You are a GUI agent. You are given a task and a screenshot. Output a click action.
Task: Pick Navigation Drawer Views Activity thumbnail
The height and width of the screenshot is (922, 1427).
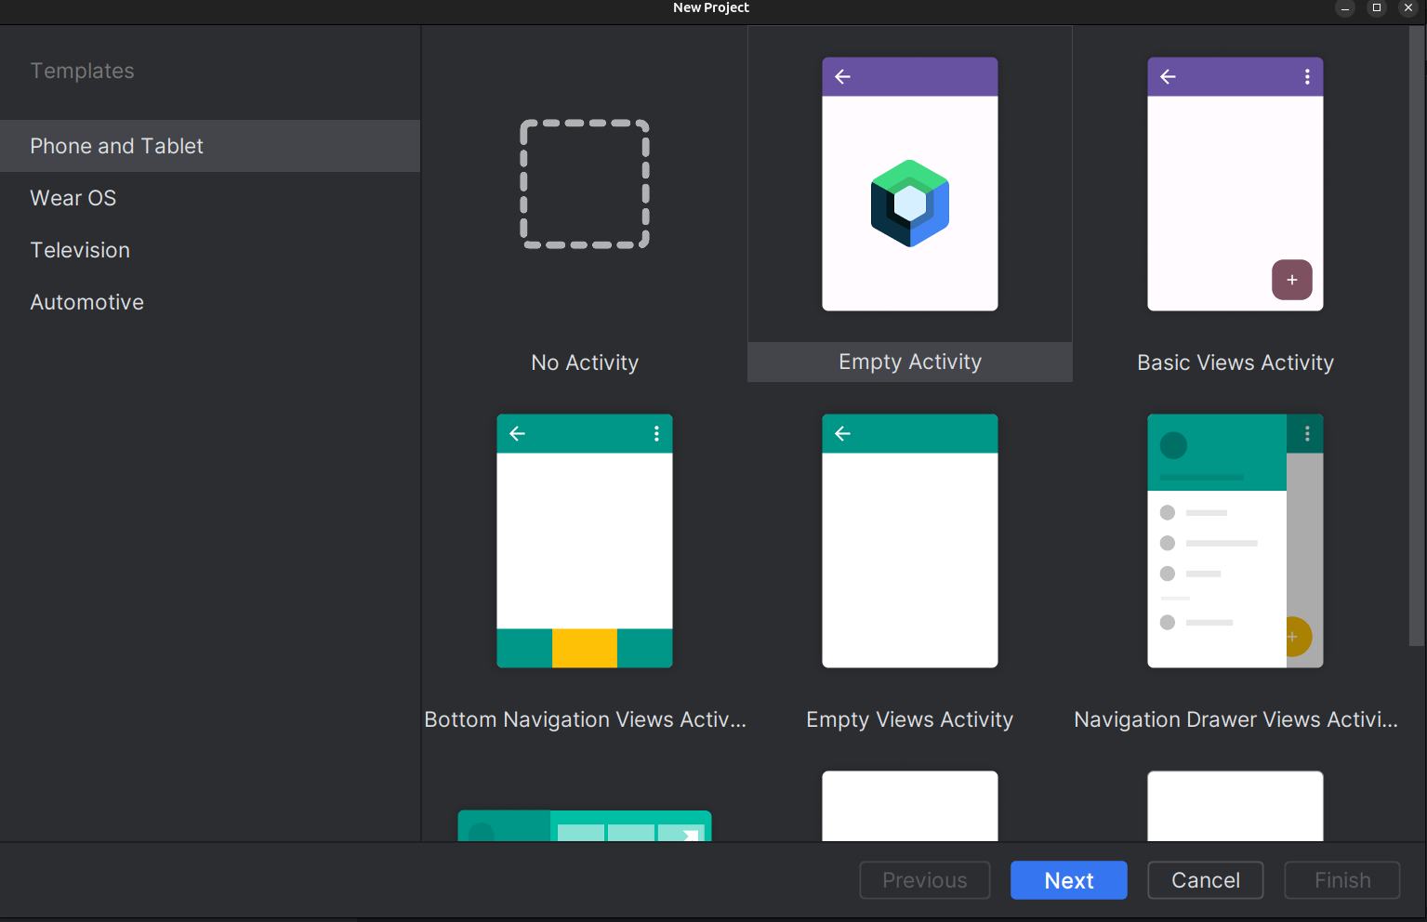pos(1235,541)
